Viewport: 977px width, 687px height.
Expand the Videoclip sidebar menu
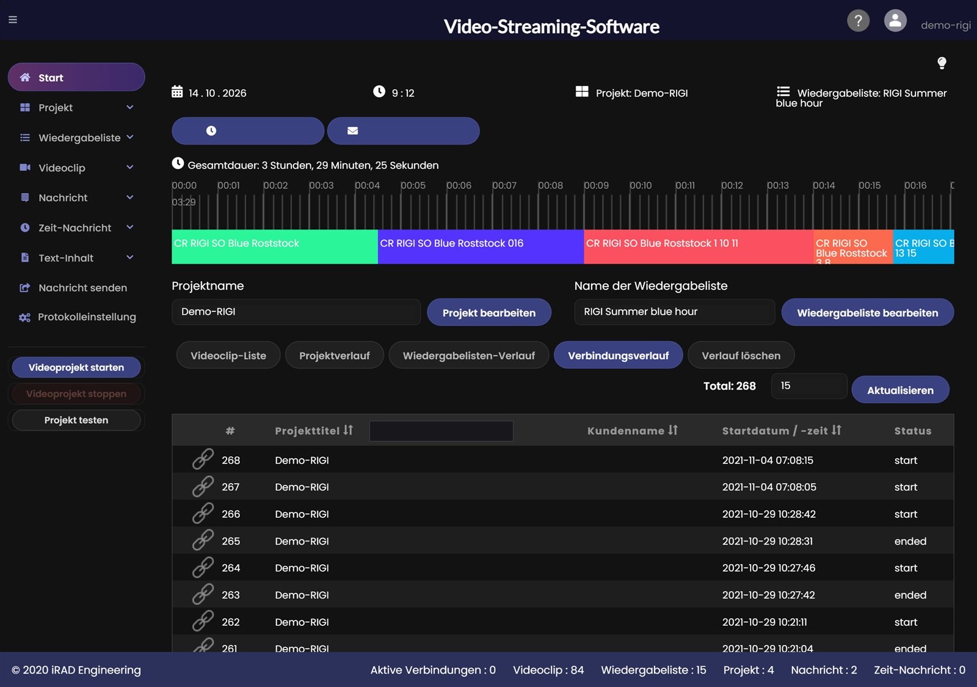76,167
